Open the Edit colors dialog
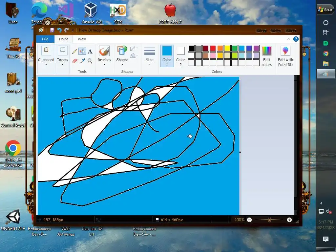Image resolution: width=336 pixels, height=252 pixels. (266, 56)
